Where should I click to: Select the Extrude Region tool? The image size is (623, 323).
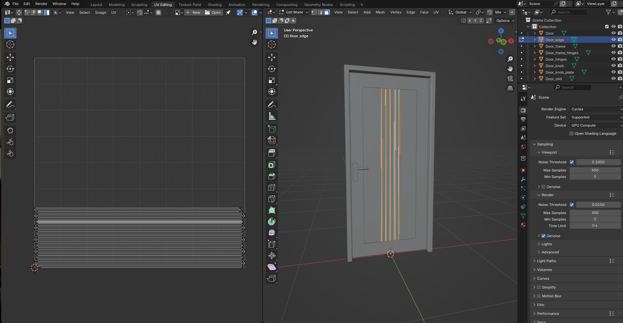[x=272, y=153]
